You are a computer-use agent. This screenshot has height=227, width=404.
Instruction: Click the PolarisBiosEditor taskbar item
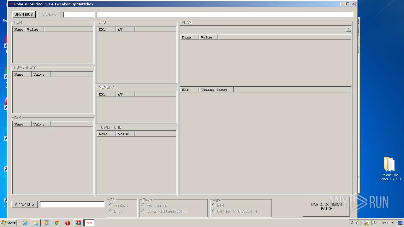click(89, 223)
